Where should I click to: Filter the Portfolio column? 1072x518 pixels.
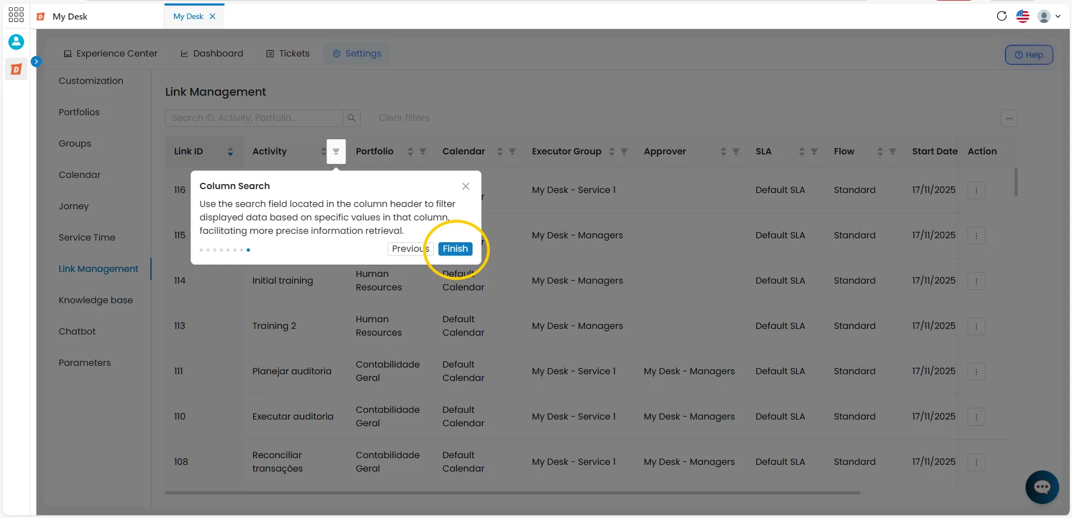coord(423,152)
